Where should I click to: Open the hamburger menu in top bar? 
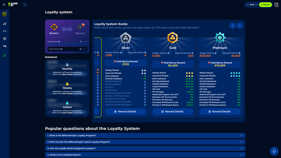(x=4, y=5)
